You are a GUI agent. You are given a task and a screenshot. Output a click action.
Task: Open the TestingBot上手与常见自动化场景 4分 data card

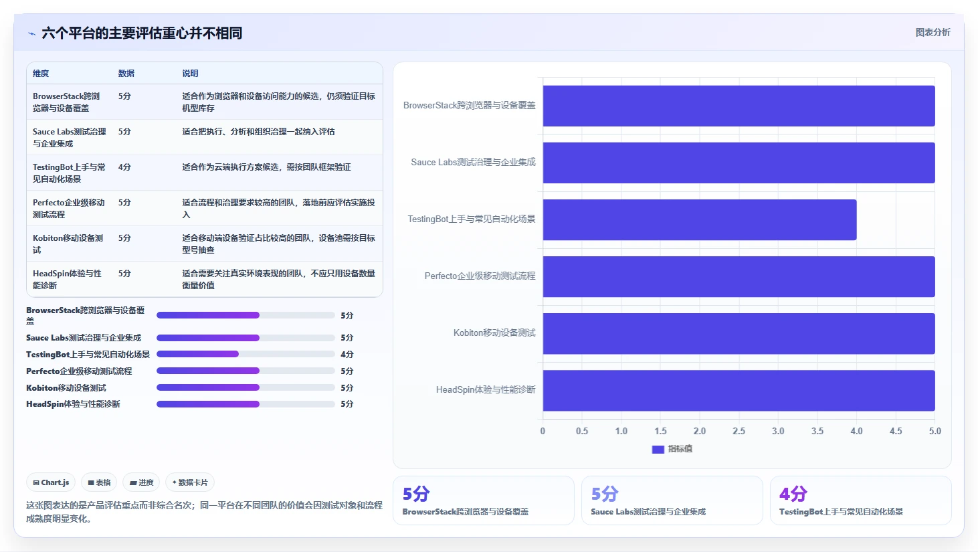click(861, 500)
